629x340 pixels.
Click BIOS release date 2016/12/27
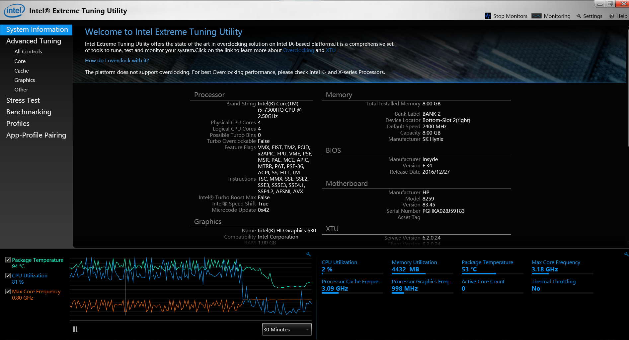436,172
